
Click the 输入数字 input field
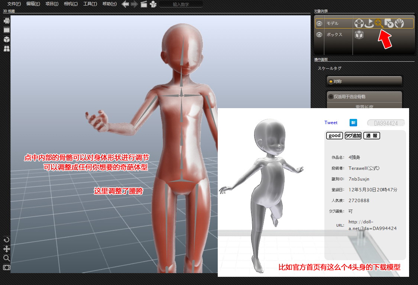point(181,4)
